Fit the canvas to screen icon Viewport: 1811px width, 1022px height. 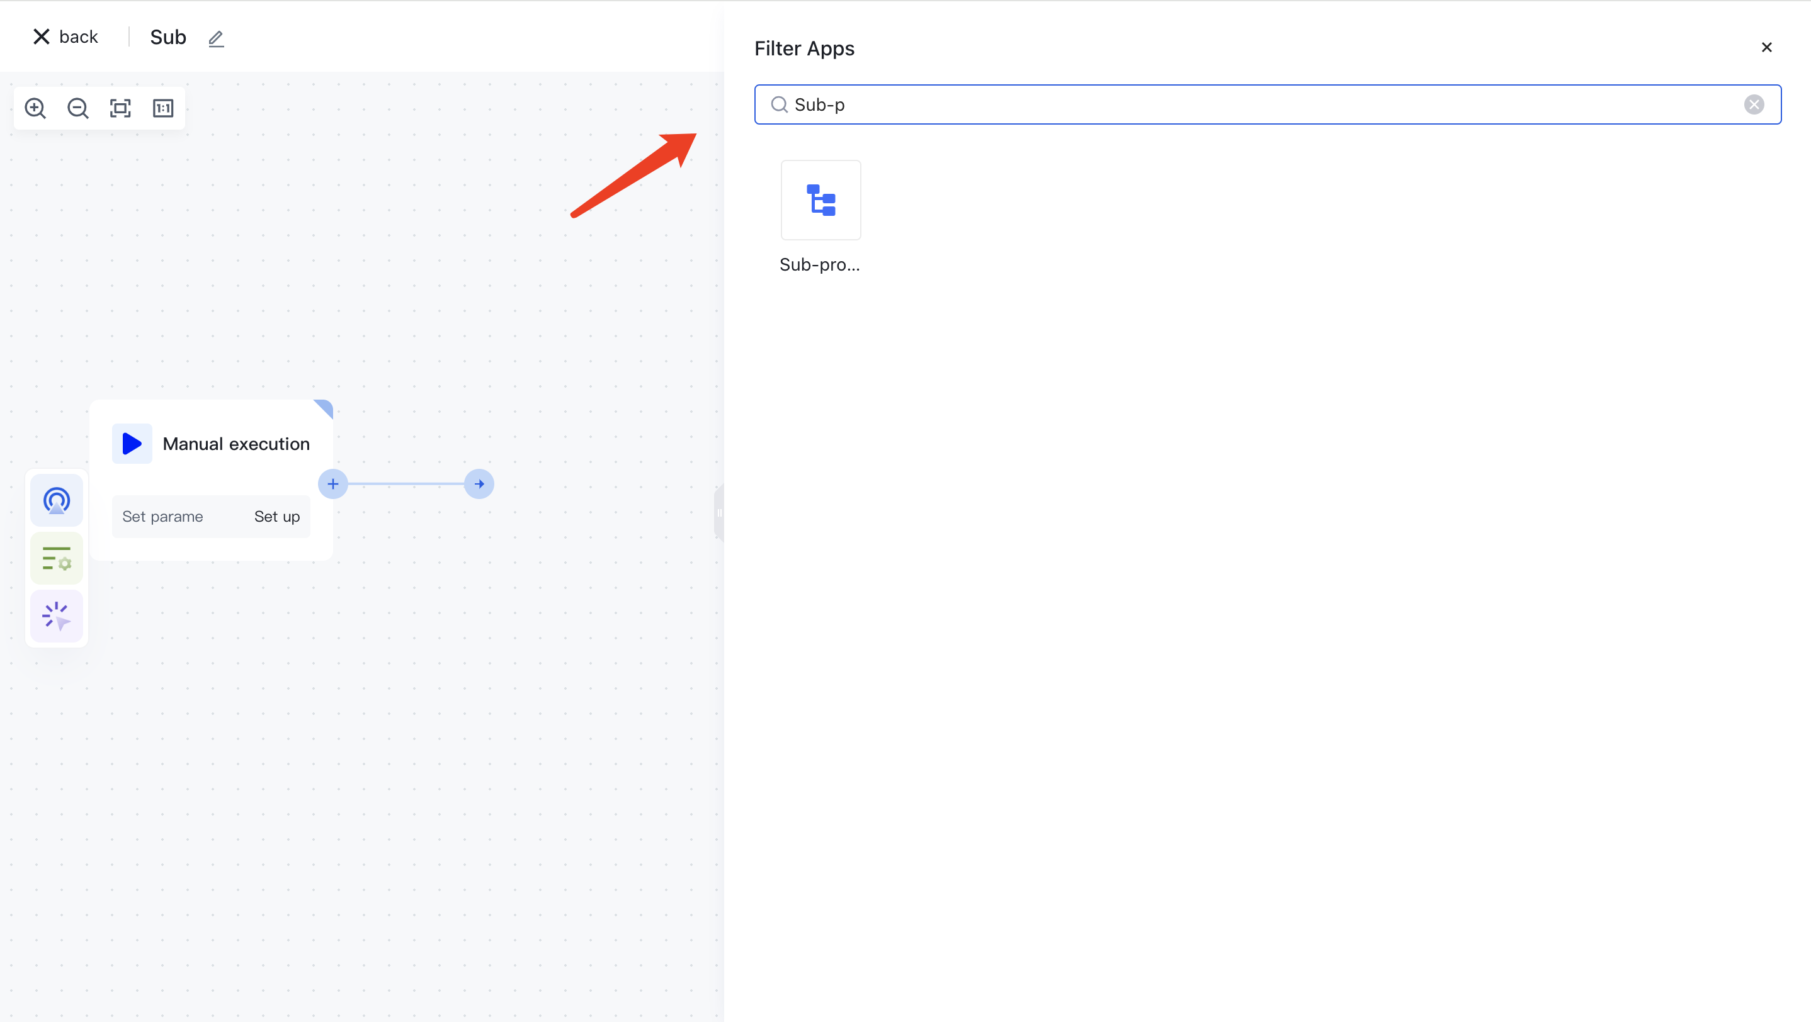120,108
